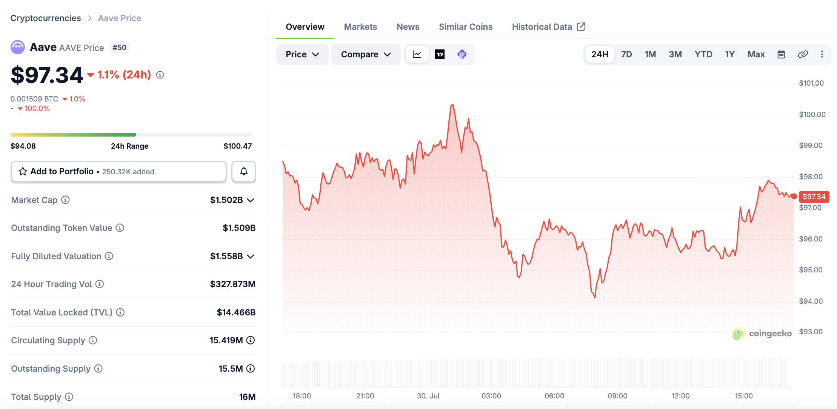Viewport: 837px width, 409px height.
Task: Expand Fully Diluted Valuation chevron
Action: point(251,257)
